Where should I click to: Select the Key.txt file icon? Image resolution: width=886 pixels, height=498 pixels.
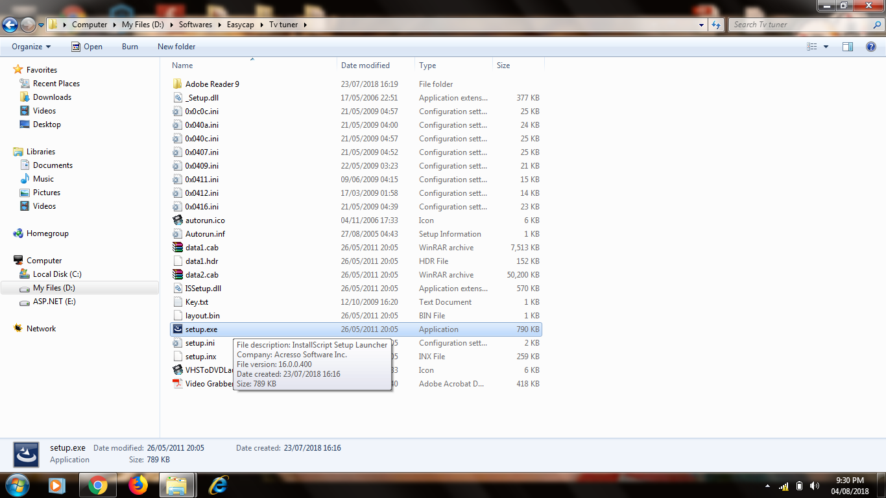coord(178,302)
